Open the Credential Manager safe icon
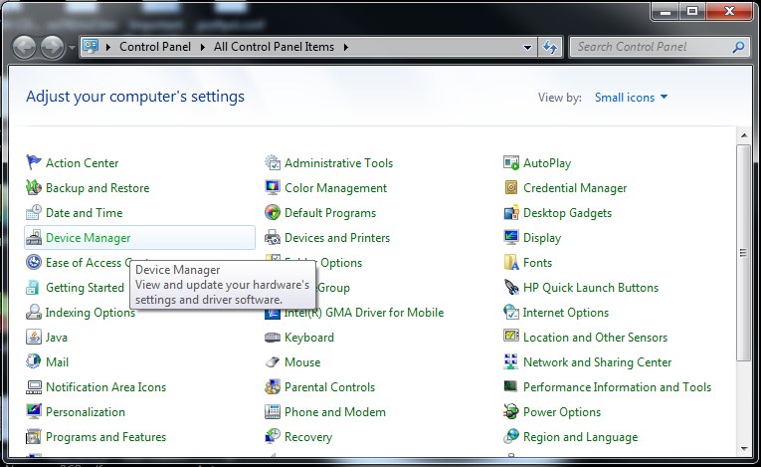This screenshot has height=467, width=761. click(511, 187)
